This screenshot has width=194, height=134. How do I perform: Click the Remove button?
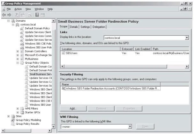coord(101,109)
